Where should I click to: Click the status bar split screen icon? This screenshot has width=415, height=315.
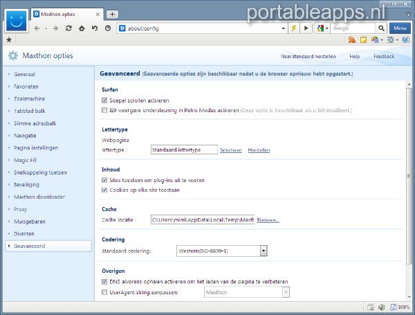pos(371,307)
